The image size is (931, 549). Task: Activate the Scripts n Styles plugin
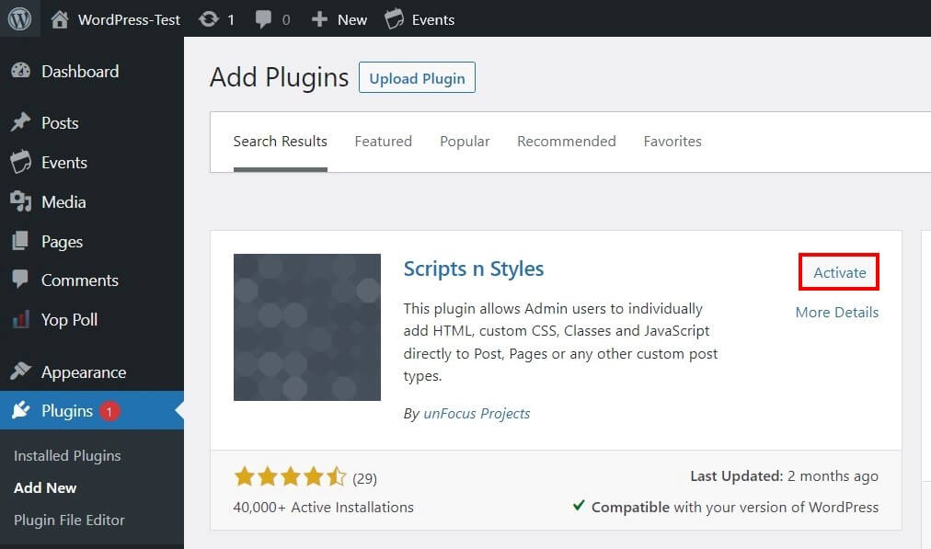click(837, 272)
